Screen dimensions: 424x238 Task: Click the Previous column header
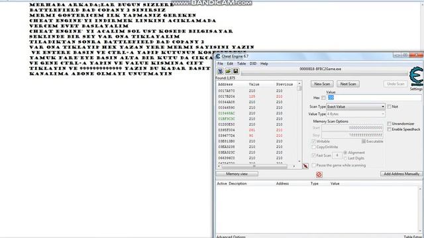click(284, 85)
